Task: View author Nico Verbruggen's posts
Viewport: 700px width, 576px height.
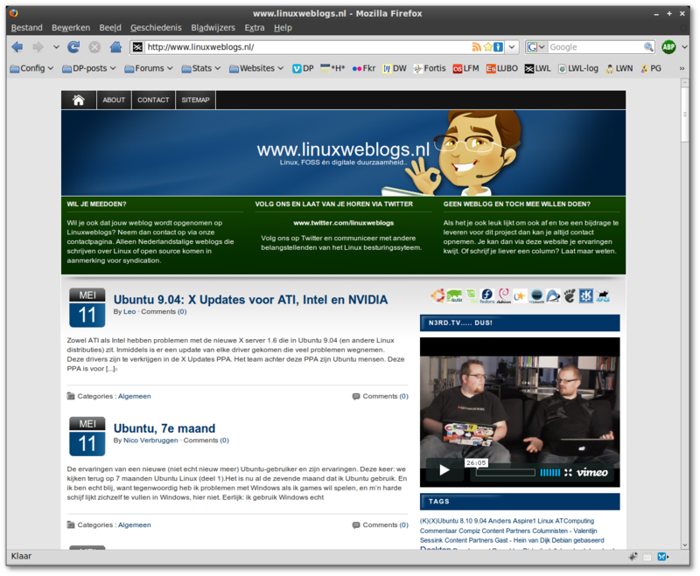Action: 150,441
